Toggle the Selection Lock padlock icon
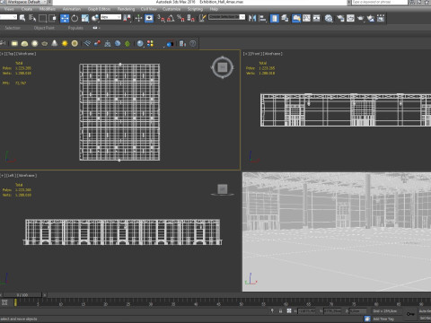 pyautogui.click(x=280, y=311)
